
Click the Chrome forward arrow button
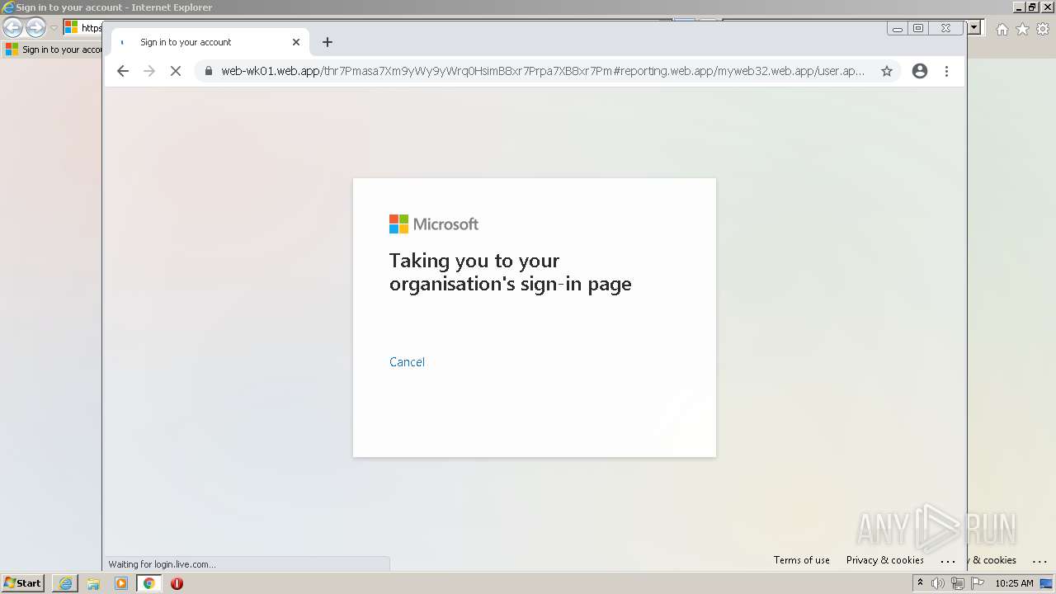(x=149, y=71)
